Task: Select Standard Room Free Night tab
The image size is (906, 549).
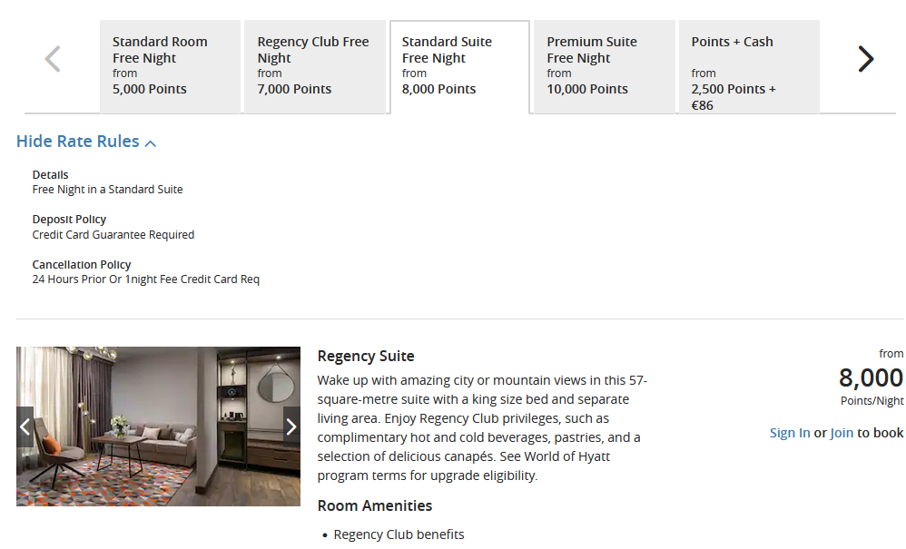Action: click(x=170, y=66)
